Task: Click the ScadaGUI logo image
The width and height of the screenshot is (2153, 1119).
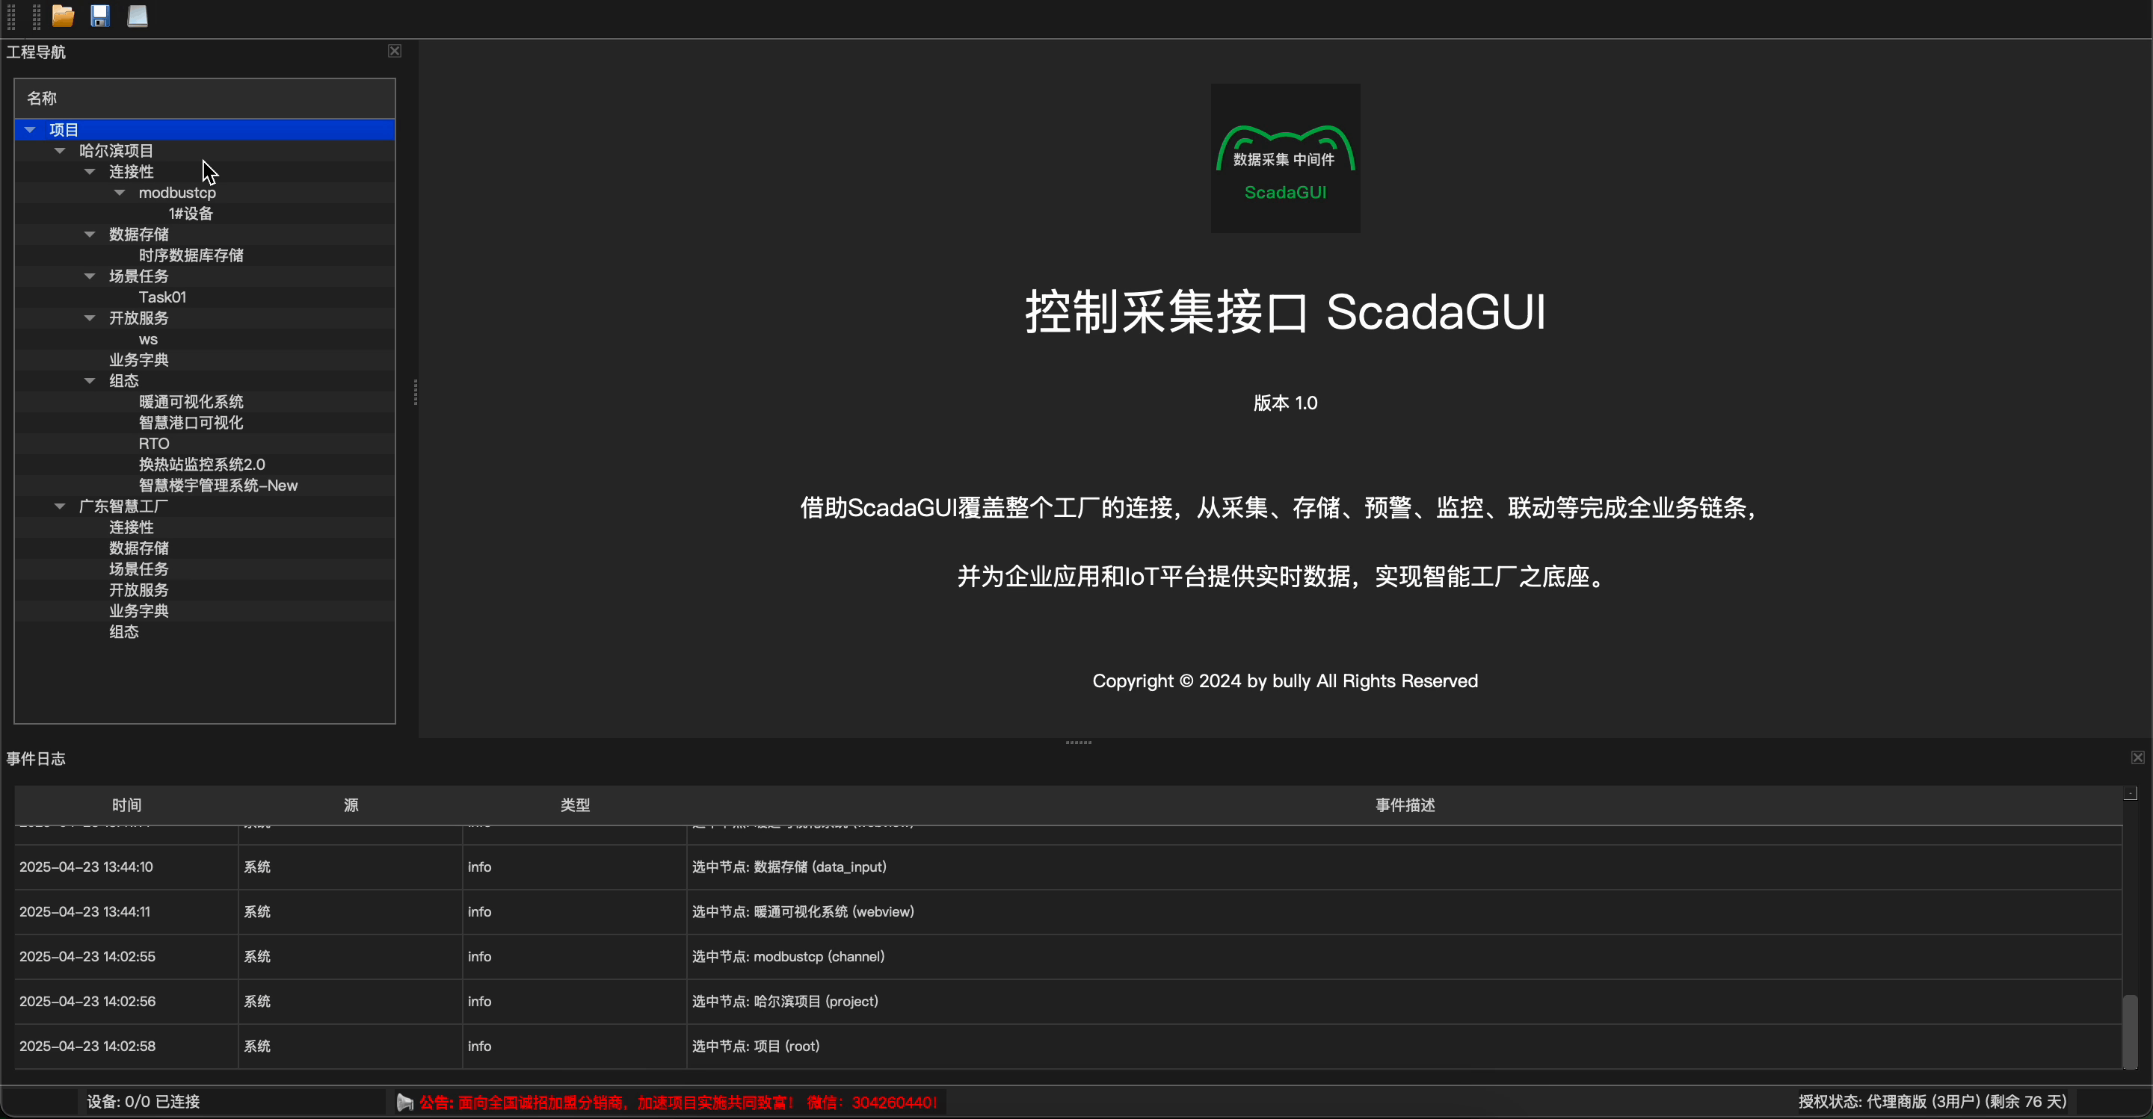Action: click(1284, 158)
